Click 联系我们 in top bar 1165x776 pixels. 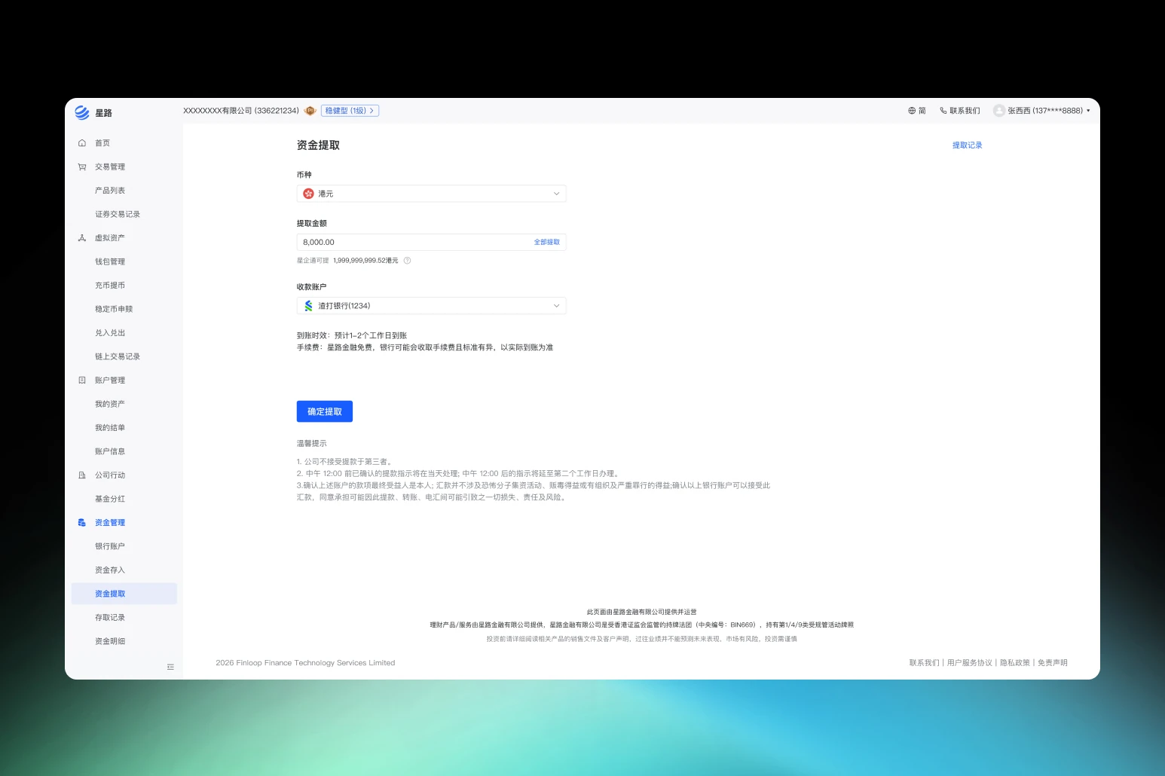965,111
